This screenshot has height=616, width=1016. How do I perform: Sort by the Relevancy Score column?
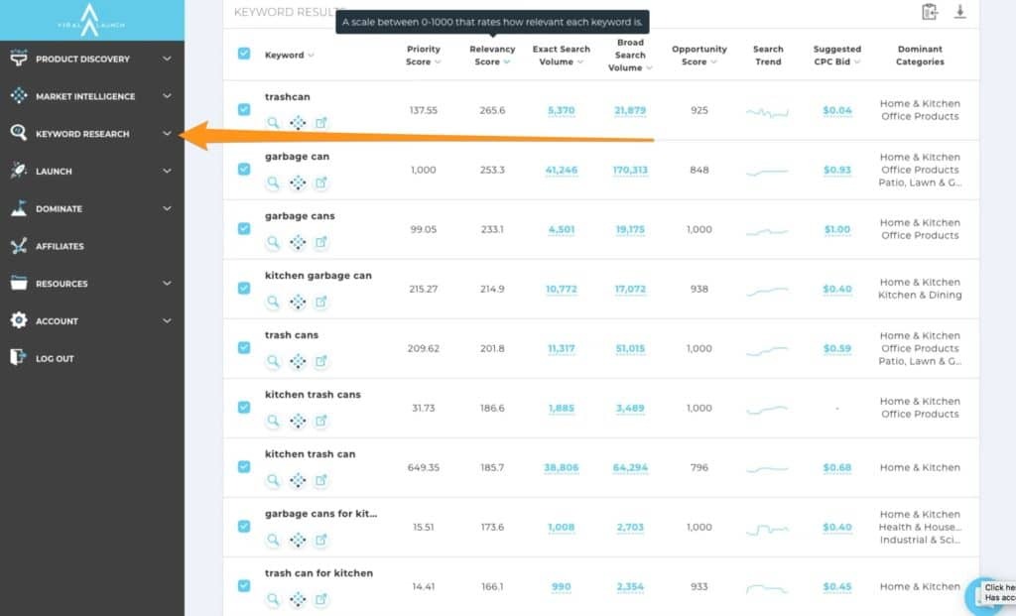tap(492, 56)
